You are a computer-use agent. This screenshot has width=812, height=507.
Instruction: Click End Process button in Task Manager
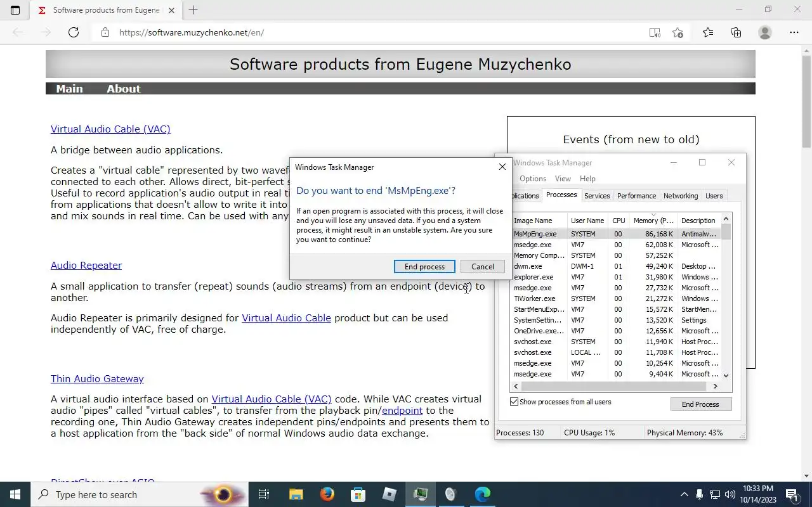(x=700, y=404)
